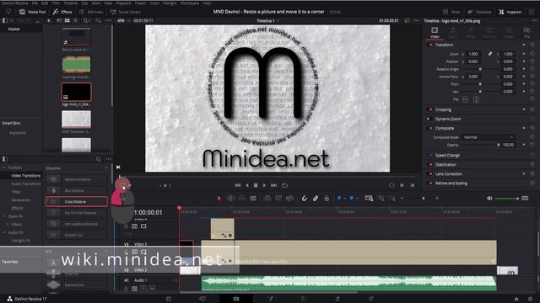The image size is (540, 303).
Task: Click the Zoom link chain icon
Action: pos(489,54)
